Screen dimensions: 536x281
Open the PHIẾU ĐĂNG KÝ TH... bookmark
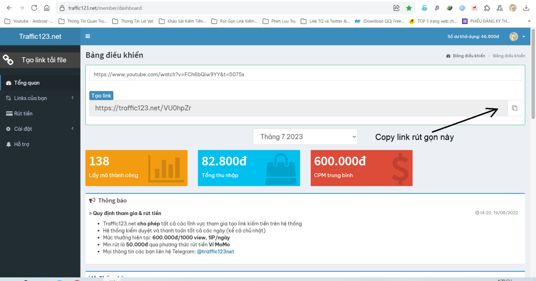click(486, 21)
